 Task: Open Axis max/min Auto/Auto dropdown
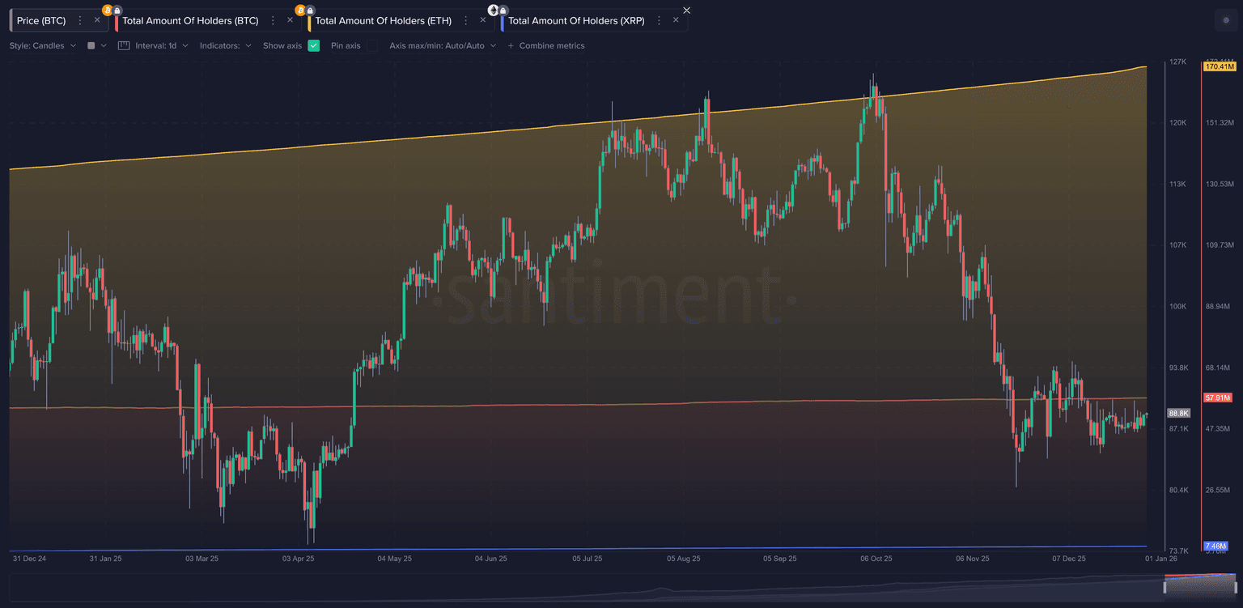point(442,46)
